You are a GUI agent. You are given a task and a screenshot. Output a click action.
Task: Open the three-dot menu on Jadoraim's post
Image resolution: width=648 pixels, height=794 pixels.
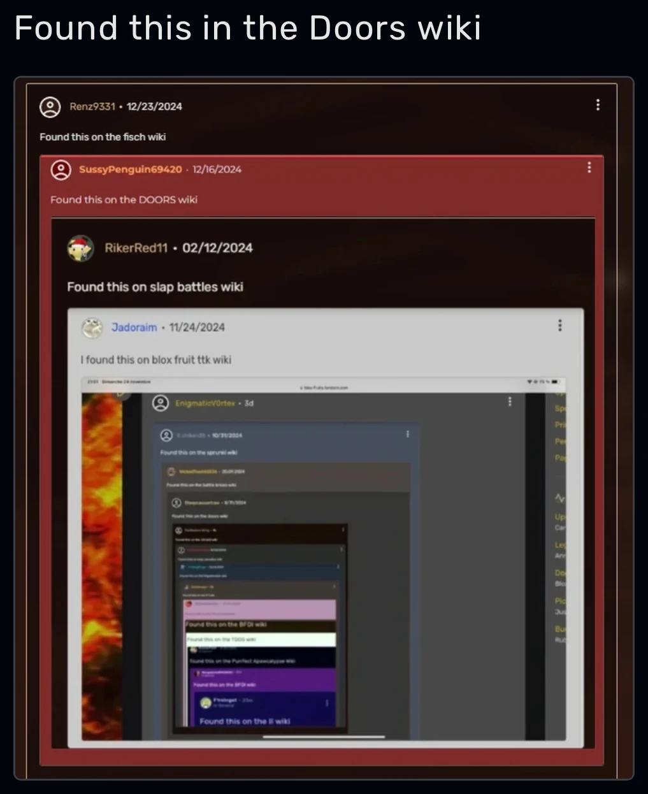click(559, 326)
